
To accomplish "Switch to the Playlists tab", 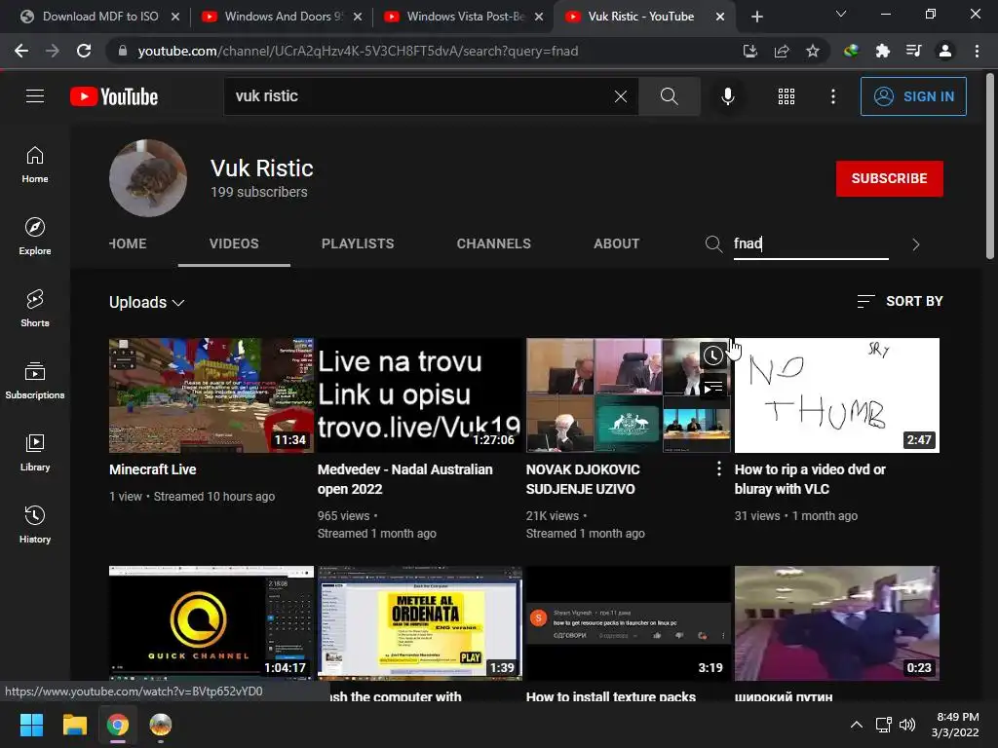I will [x=358, y=243].
